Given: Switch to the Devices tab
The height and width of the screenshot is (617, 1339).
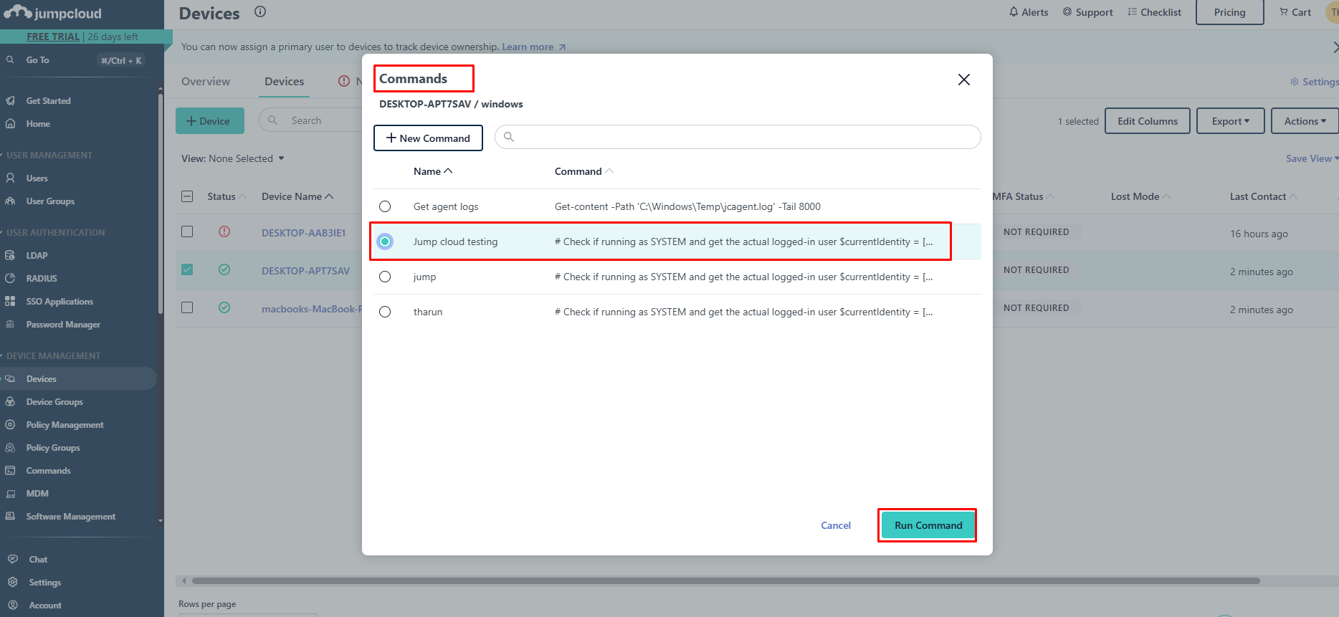Looking at the screenshot, I should click(284, 82).
